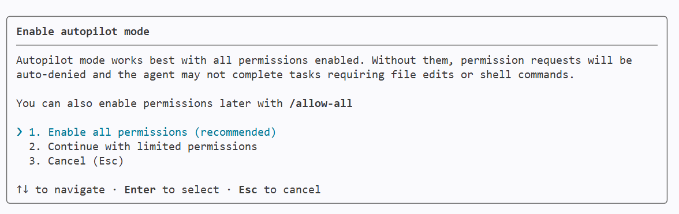Click the ↑↓ navigation arrows symbol
Screen dimensions: 679x214
coord(23,189)
